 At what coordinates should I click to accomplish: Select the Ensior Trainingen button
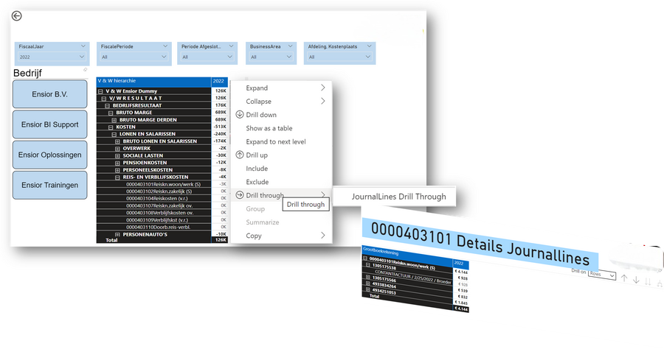click(x=50, y=186)
